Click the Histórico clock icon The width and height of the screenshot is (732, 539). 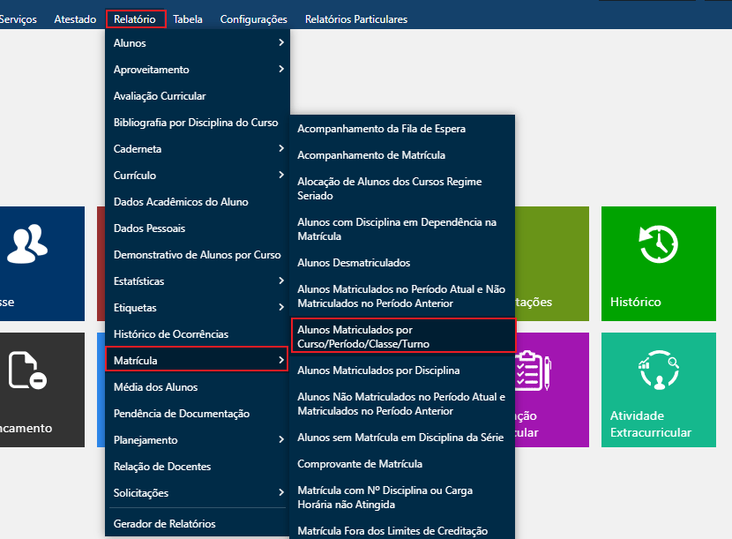click(x=657, y=244)
